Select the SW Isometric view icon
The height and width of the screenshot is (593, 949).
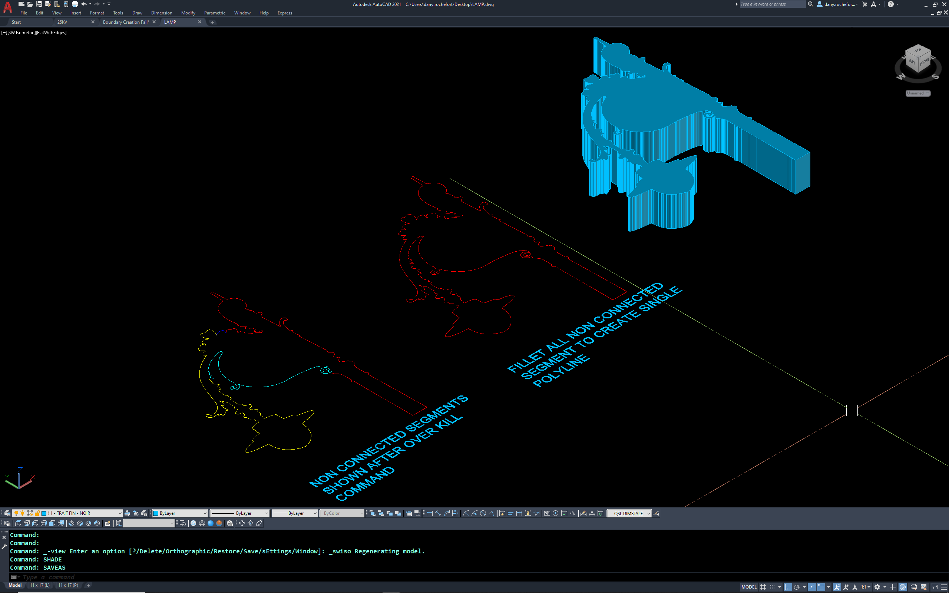[x=72, y=523]
